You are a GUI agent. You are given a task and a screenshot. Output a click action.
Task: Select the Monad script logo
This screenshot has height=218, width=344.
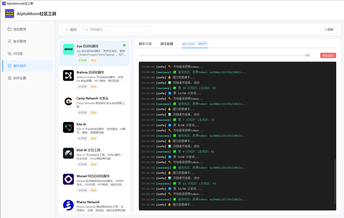[x=69, y=179]
